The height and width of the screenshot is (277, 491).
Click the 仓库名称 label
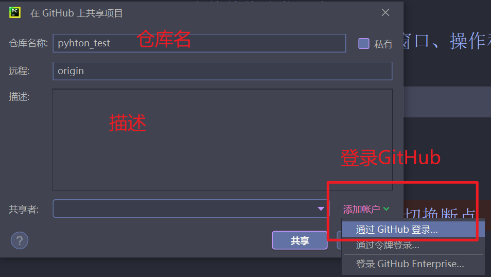28,43
